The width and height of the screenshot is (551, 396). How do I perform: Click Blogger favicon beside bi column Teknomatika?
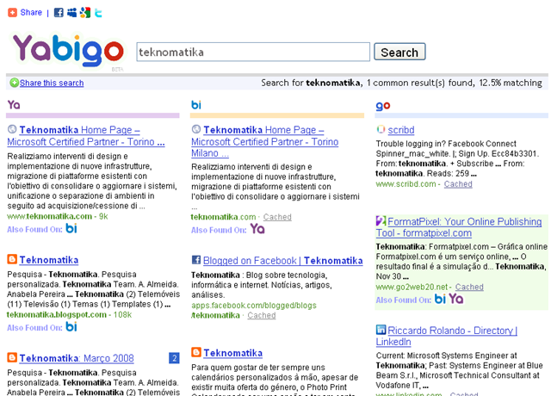pos(196,352)
